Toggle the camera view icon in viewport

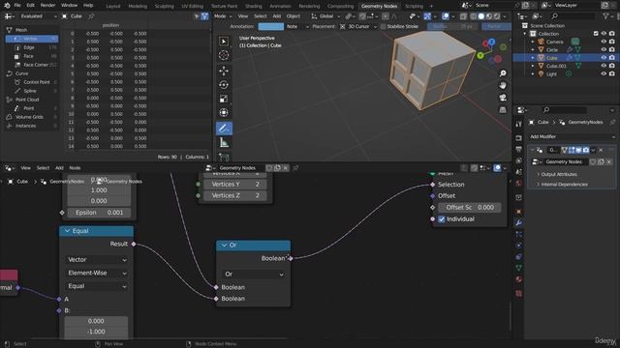[x=503, y=98]
